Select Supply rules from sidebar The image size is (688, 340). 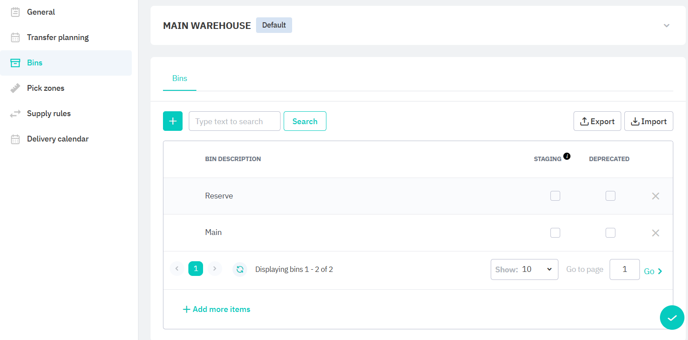tap(49, 113)
